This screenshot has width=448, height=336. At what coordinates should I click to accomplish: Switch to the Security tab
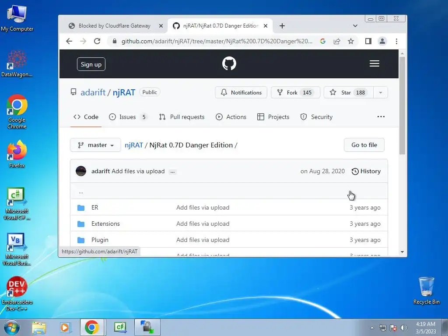point(316,117)
